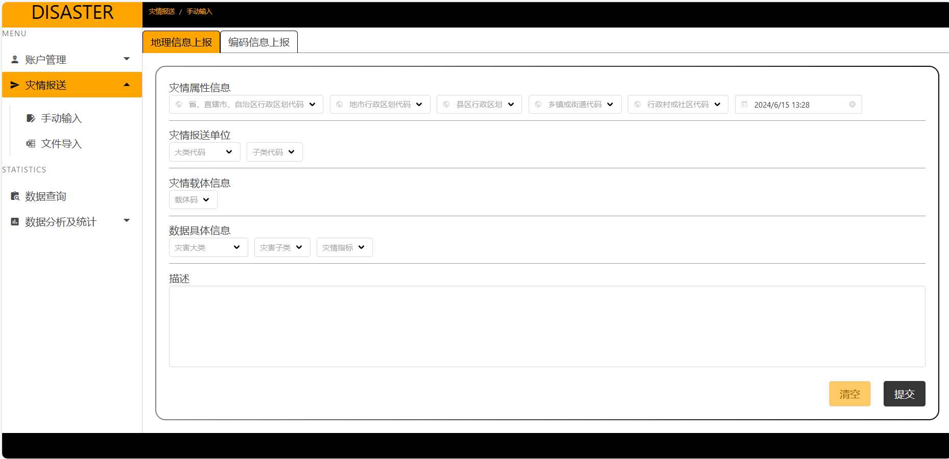949x459 pixels.
Task: Open the 子类代码 dropdown
Action: coord(275,152)
